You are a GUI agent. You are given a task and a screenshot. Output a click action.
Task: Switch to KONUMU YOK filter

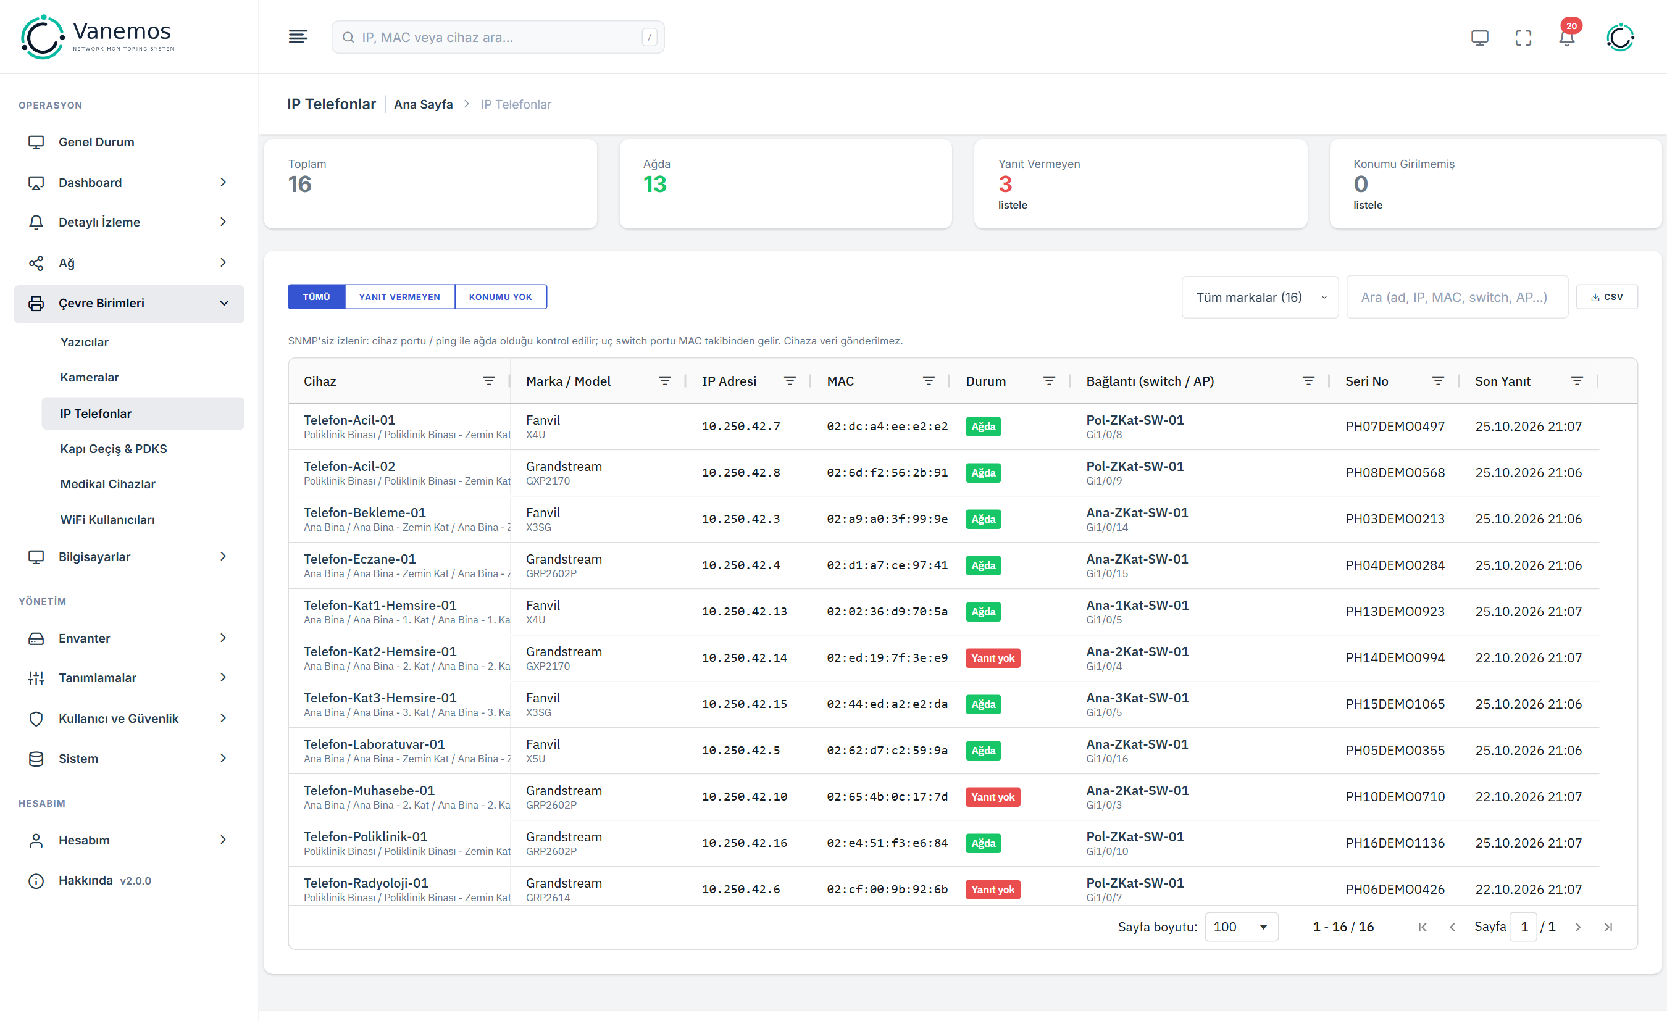coord(500,296)
